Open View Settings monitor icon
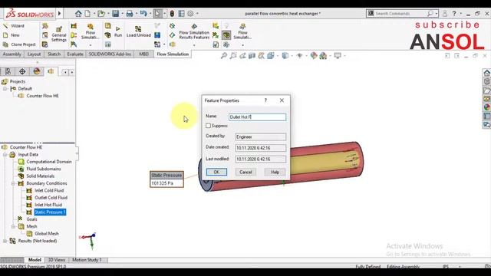This screenshot has height=276, width=491. click(338, 56)
